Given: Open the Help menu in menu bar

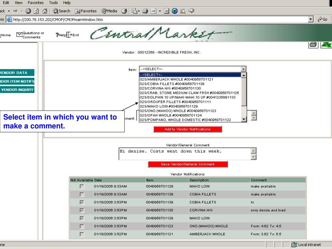Looking at the screenshot, I should pos(67,3).
